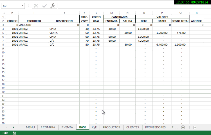Click the horizontal scroll left arrow button
This screenshot has height=135, width=211.
click(195, 127)
